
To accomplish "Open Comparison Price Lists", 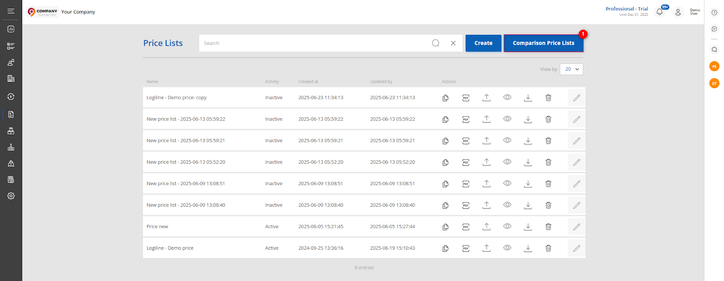I will pos(543,43).
